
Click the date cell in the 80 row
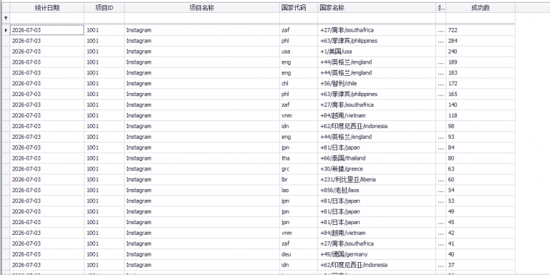[x=47, y=158]
